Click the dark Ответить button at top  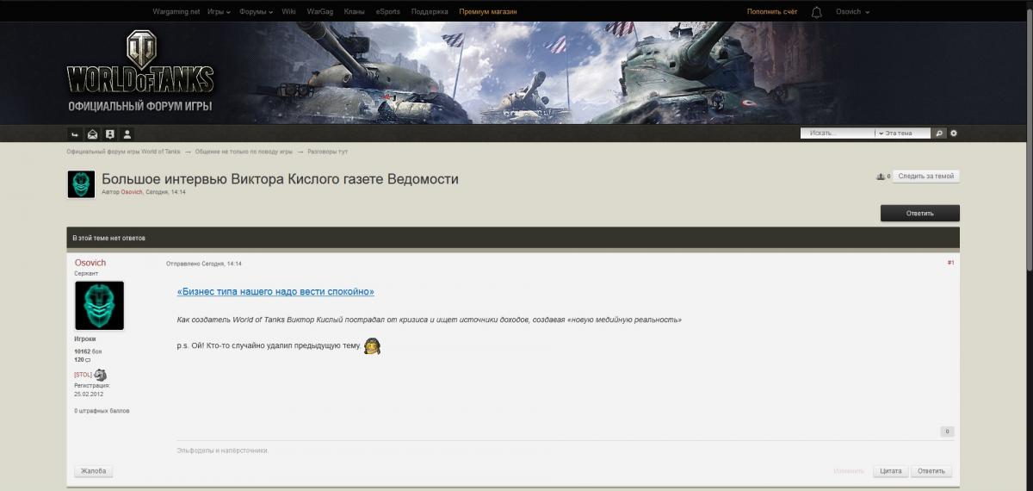919,213
